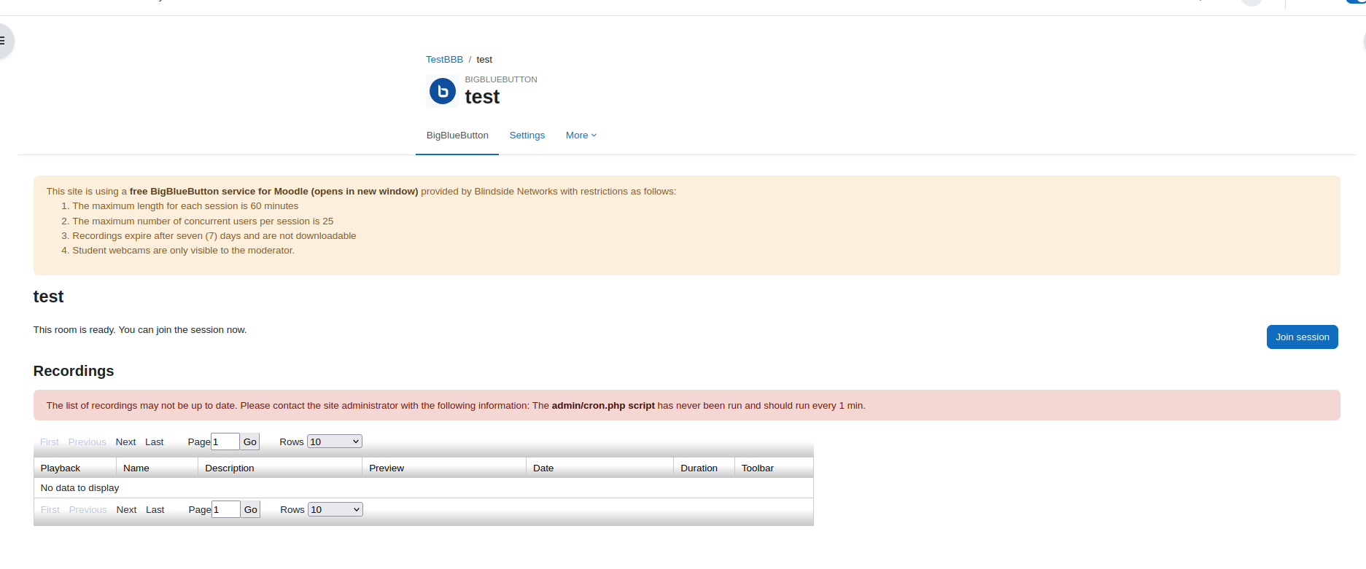Sort by the Playback column header

pos(61,468)
